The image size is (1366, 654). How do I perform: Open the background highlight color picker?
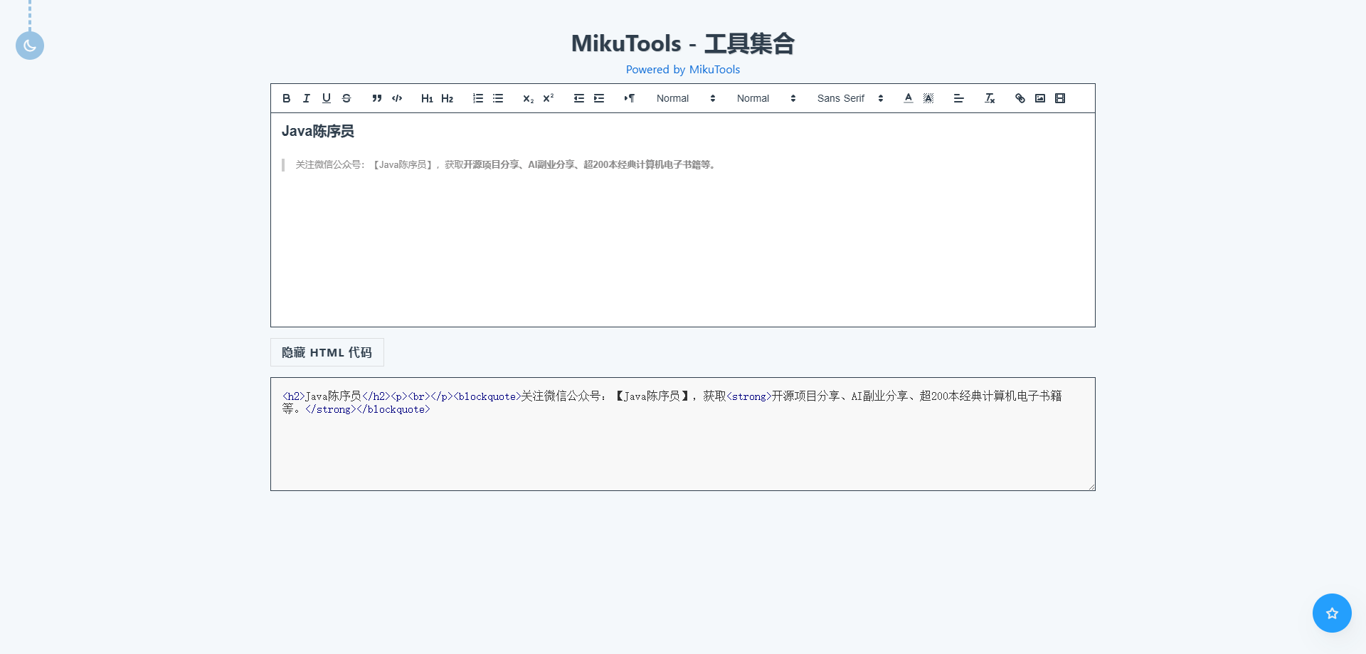coord(928,98)
